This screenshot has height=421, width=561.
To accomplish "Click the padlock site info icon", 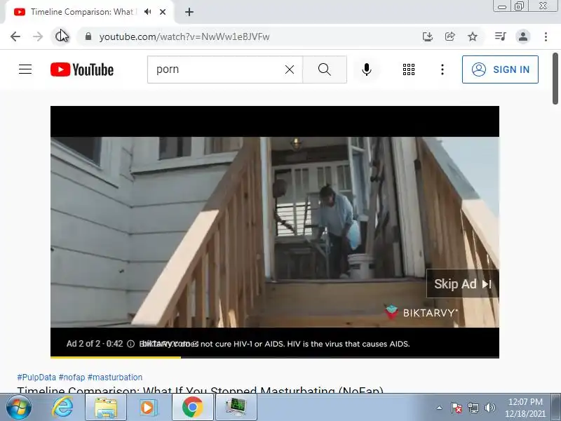I will pyautogui.click(x=88, y=36).
